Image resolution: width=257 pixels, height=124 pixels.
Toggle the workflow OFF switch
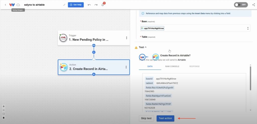(x=241, y=5)
